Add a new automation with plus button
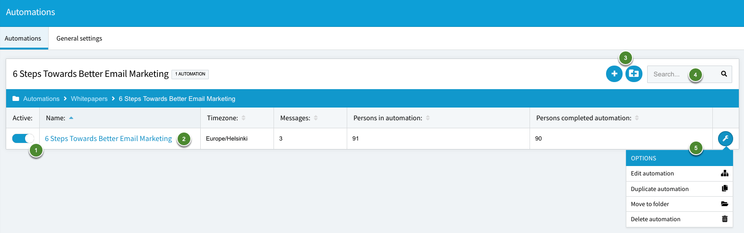This screenshot has height=233, width=744. pos(614,74)
